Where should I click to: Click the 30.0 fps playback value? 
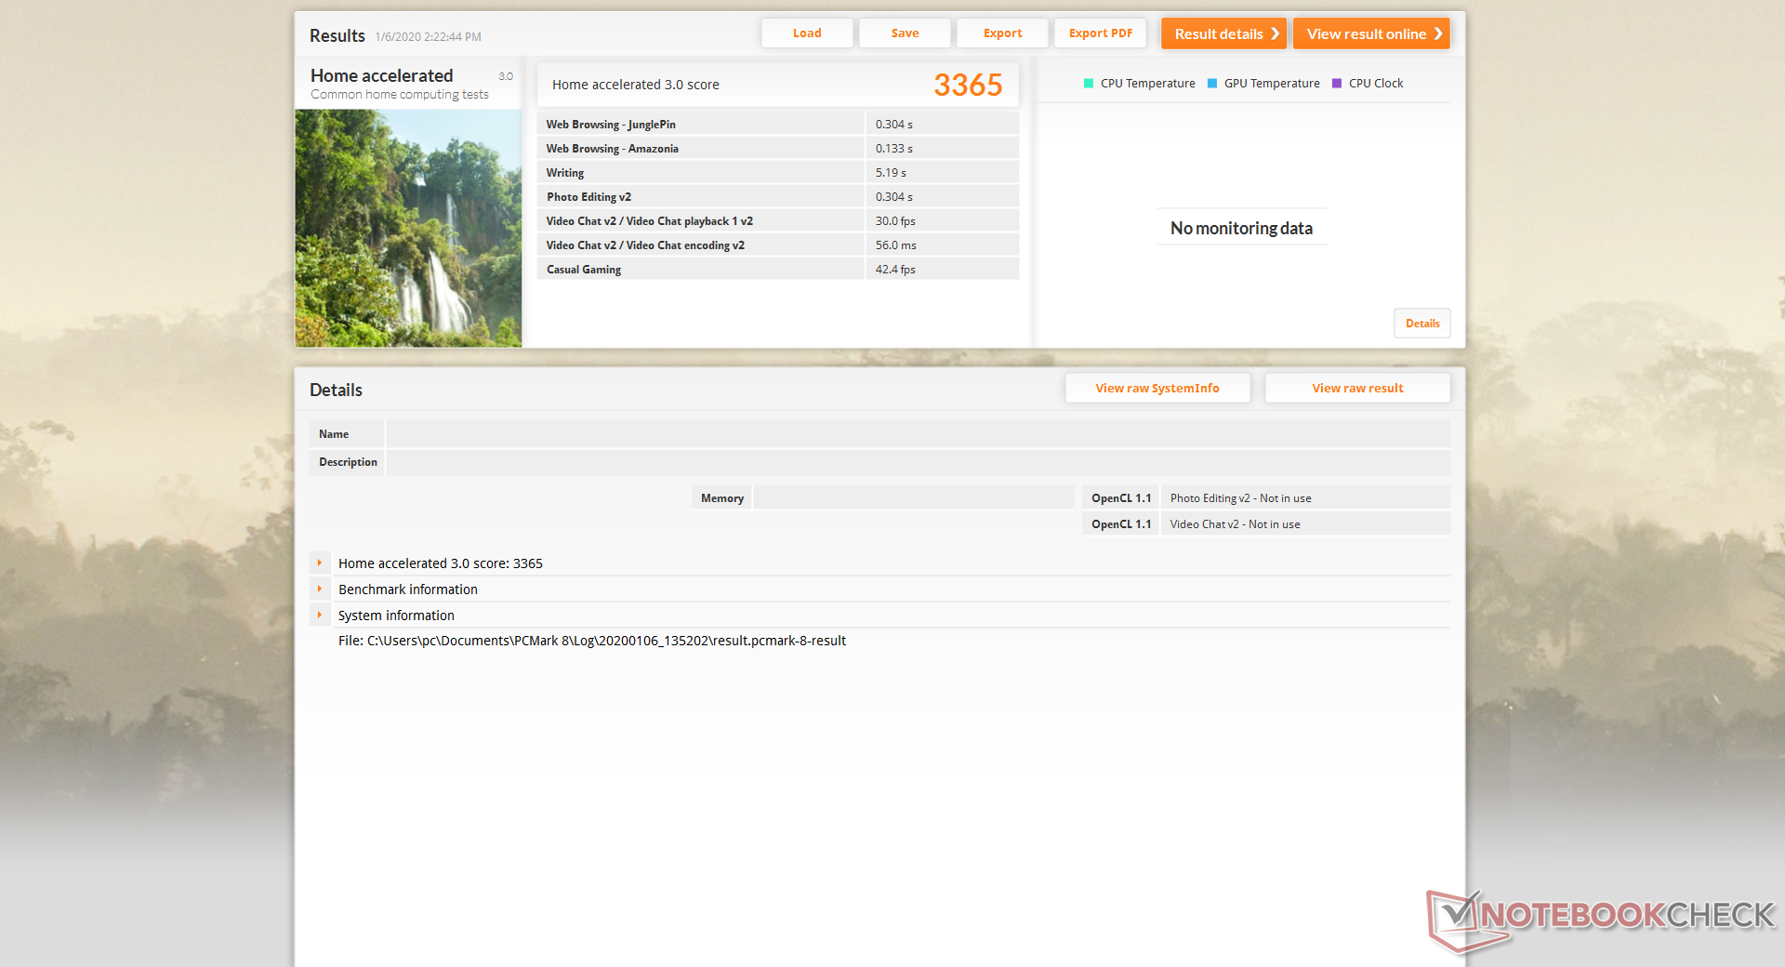pyautogui.click(x=895, y=221)
